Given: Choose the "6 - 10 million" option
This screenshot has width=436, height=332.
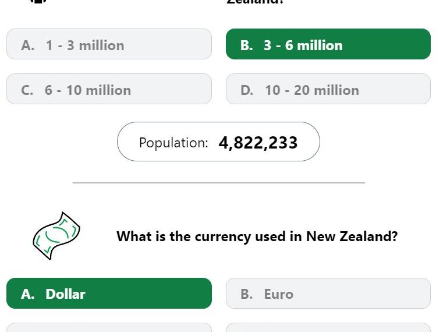Looking at the screenshot, I should point(109,89).
